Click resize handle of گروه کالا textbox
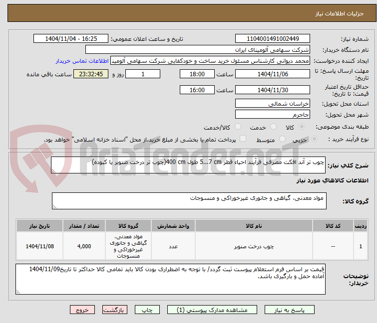This screenshot has height=323, width=377. click(54, 207)
